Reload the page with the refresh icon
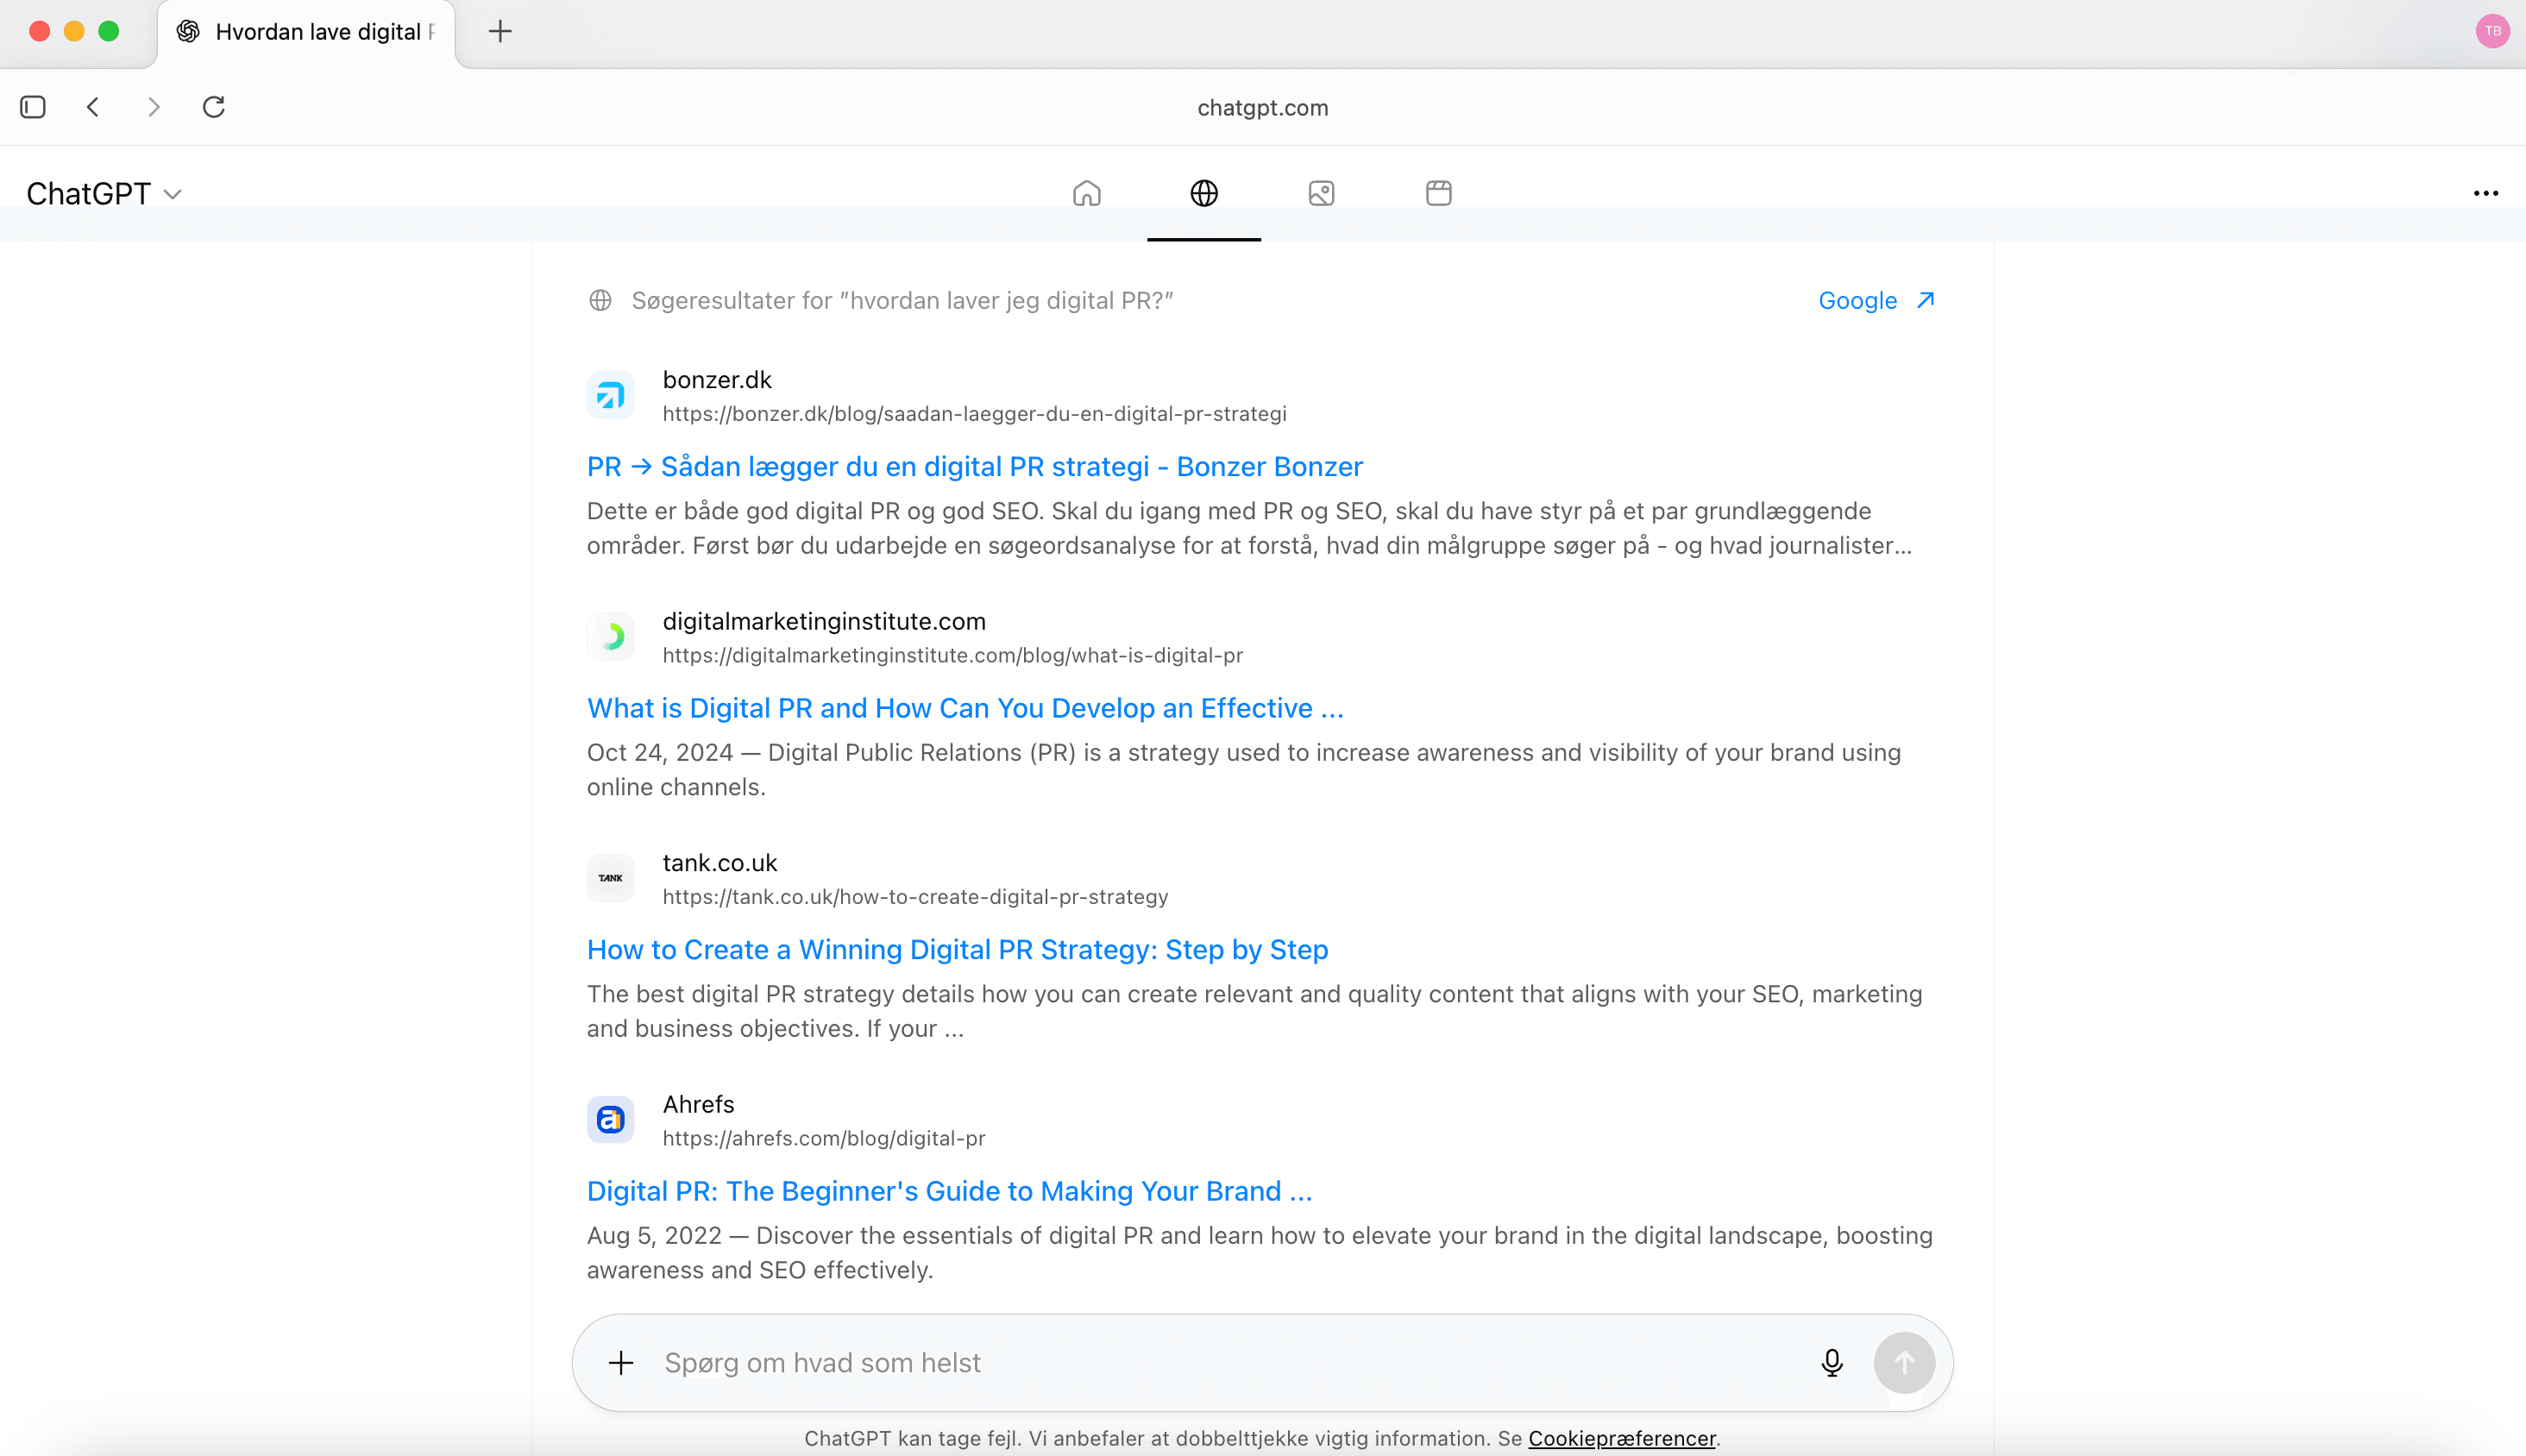This screenshot has height=1456, width=2526. pyautogui.click(x=213, y=107)
